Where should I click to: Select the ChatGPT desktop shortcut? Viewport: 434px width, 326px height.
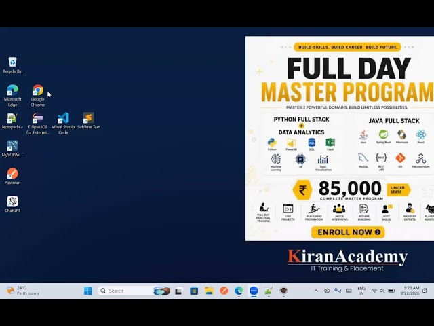click(x=12, y=204)
